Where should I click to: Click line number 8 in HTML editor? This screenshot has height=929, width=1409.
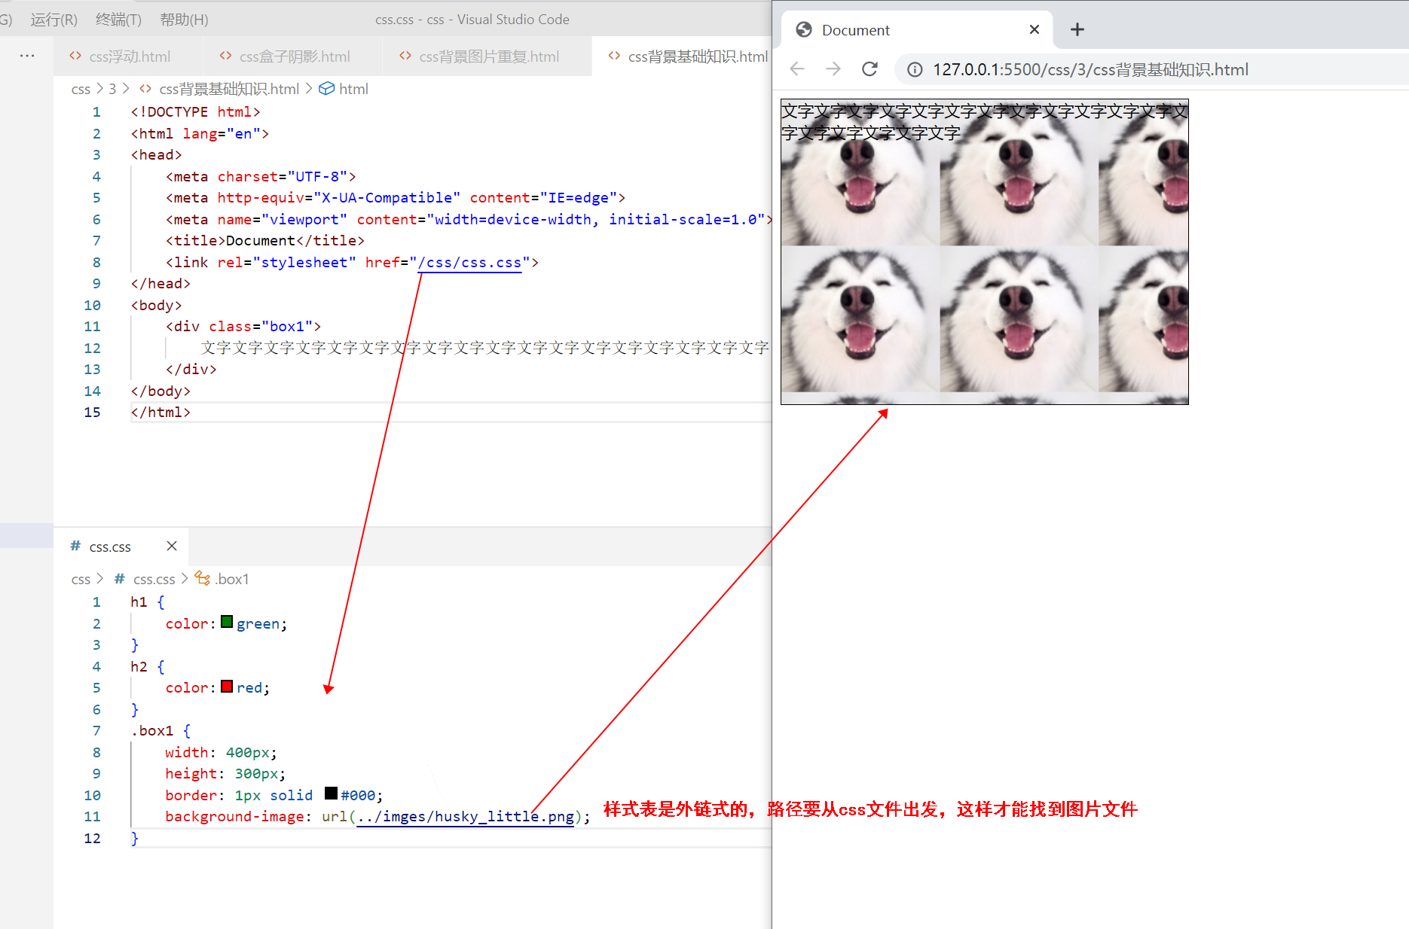[96, 263]
